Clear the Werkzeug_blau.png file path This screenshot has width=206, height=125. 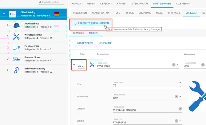pos(180,109)
